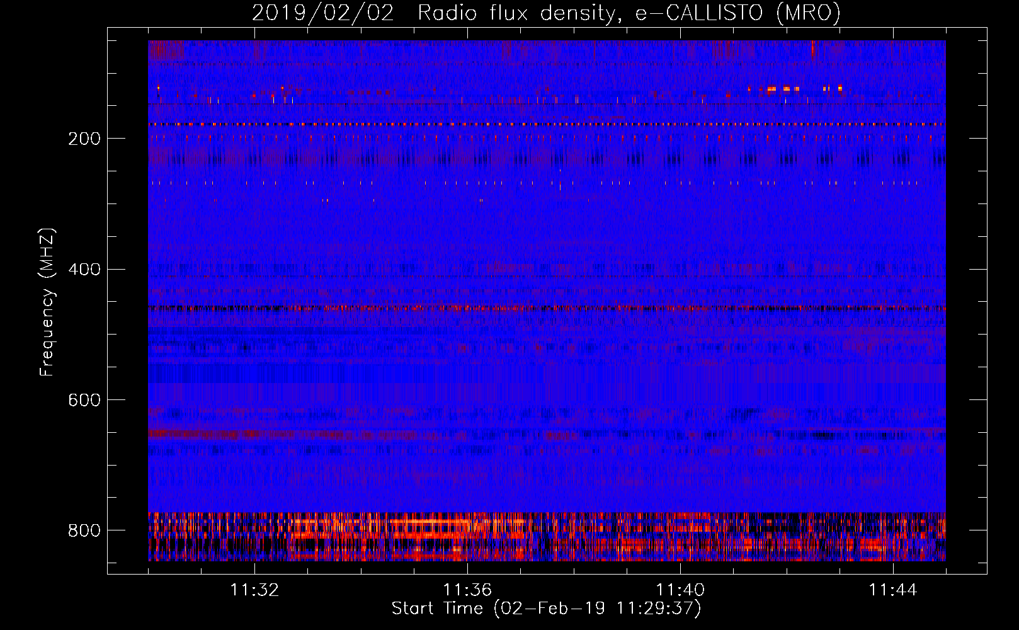Click the red streak near 650 MHz at left
1019x630 pixels.
205,434
